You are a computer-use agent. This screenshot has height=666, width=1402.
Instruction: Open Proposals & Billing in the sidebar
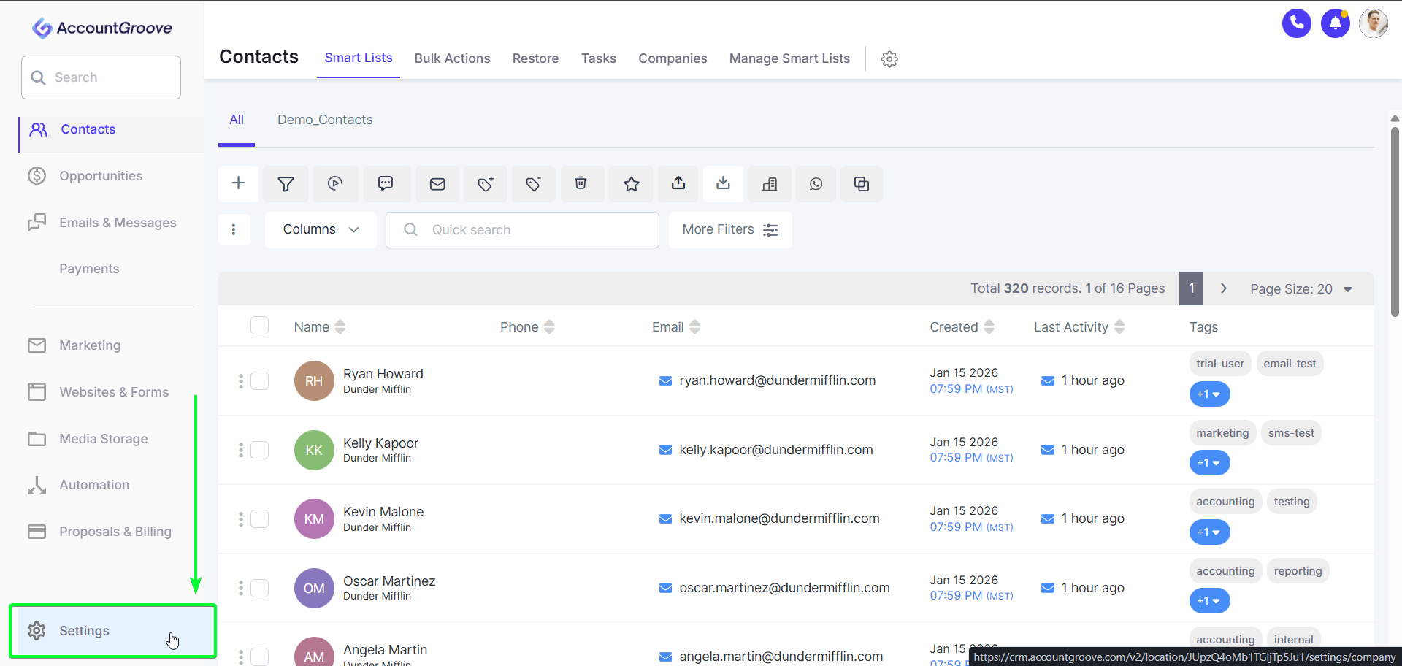[115, 532]
